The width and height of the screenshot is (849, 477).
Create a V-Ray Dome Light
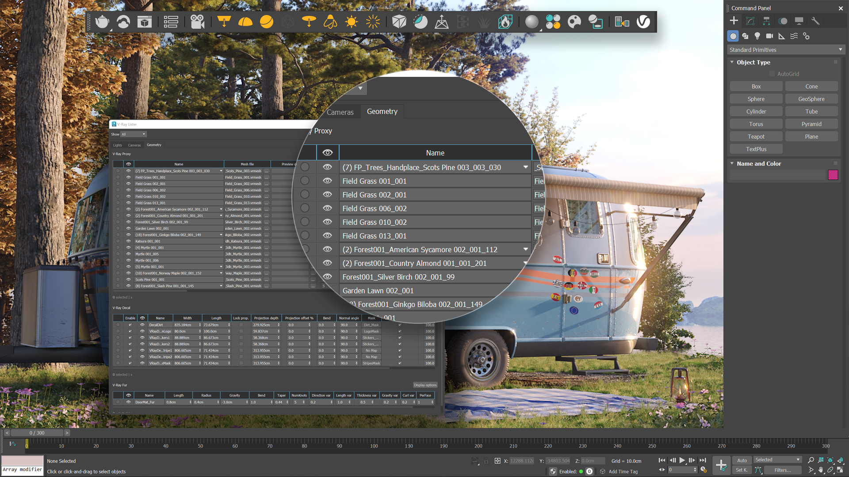pos(245,22)
